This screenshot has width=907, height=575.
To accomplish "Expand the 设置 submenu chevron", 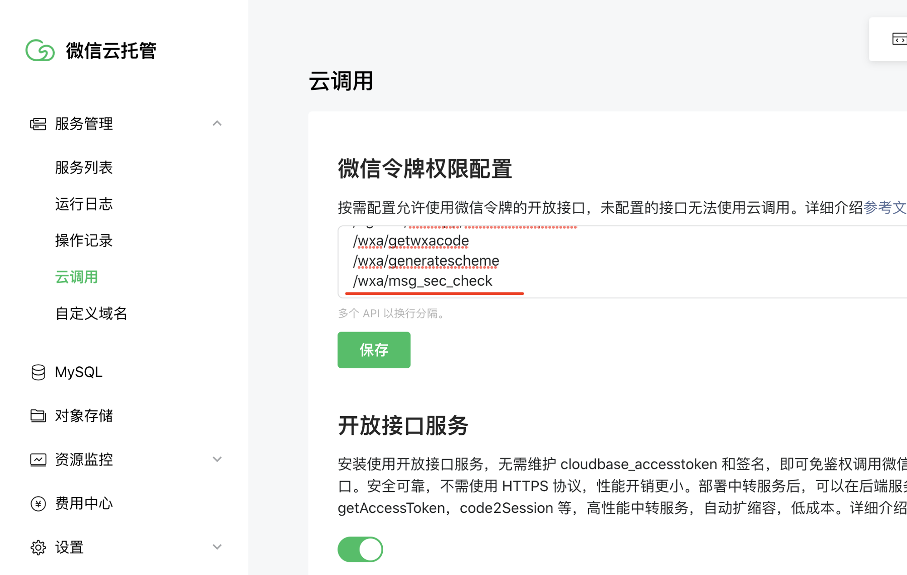I will coord(217,547).
